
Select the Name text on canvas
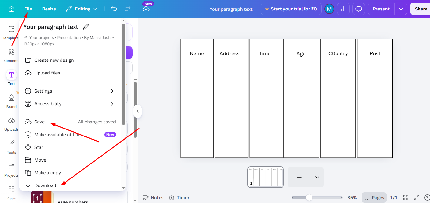pyautogui.click(x=197, y=53)
